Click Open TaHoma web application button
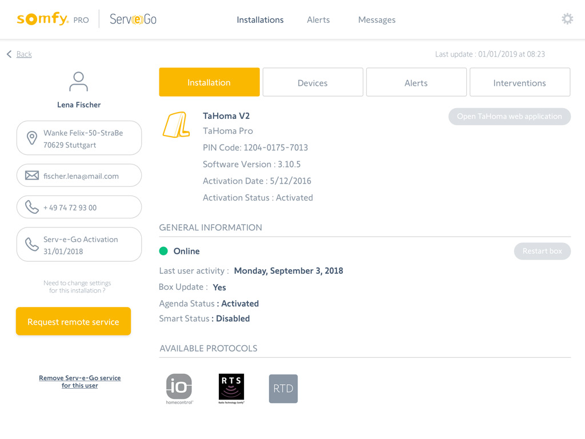This screenshot has height=439, width=585. coord(510,117)
